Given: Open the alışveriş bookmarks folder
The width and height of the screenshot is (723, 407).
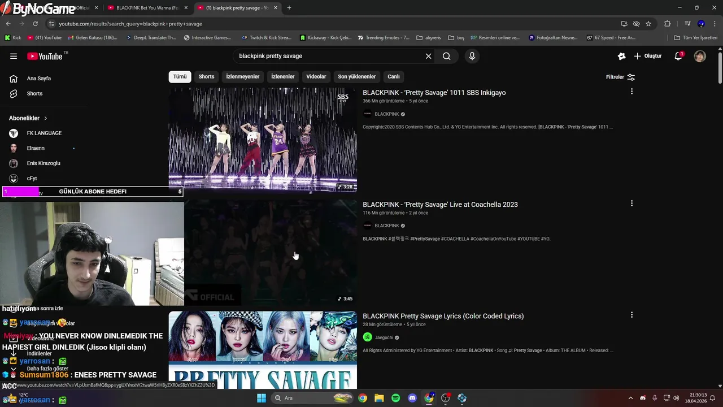Looking at the screenshot, I should [429, 38].
